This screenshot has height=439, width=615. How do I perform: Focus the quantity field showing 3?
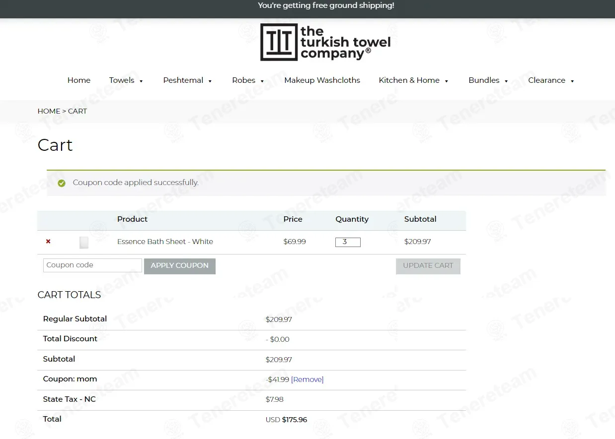point(348,242)
